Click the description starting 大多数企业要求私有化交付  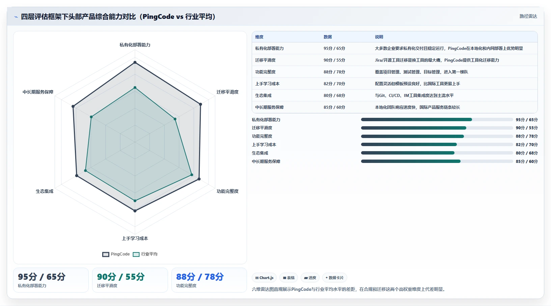(x=449, y=48)
